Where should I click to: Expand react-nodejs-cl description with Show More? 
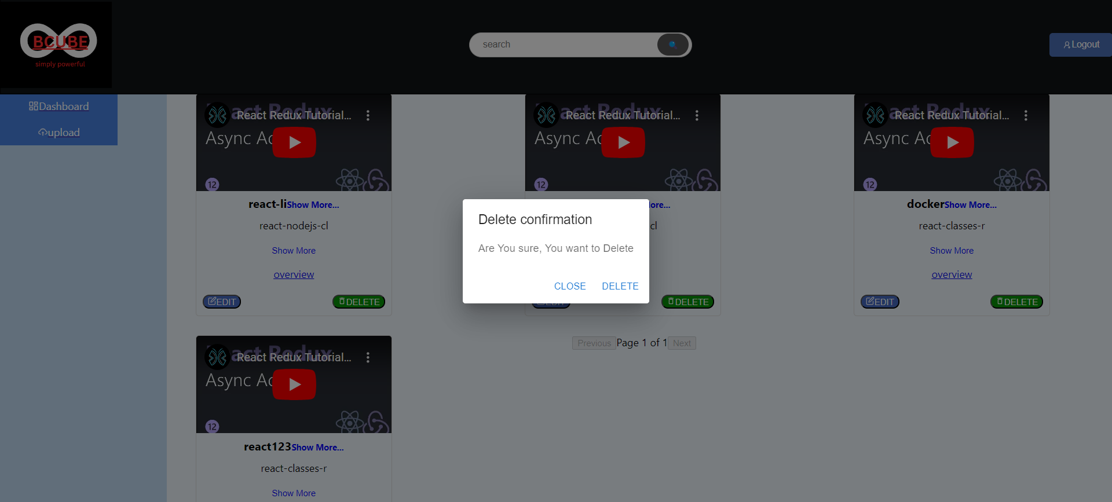(x=294, y=251)
